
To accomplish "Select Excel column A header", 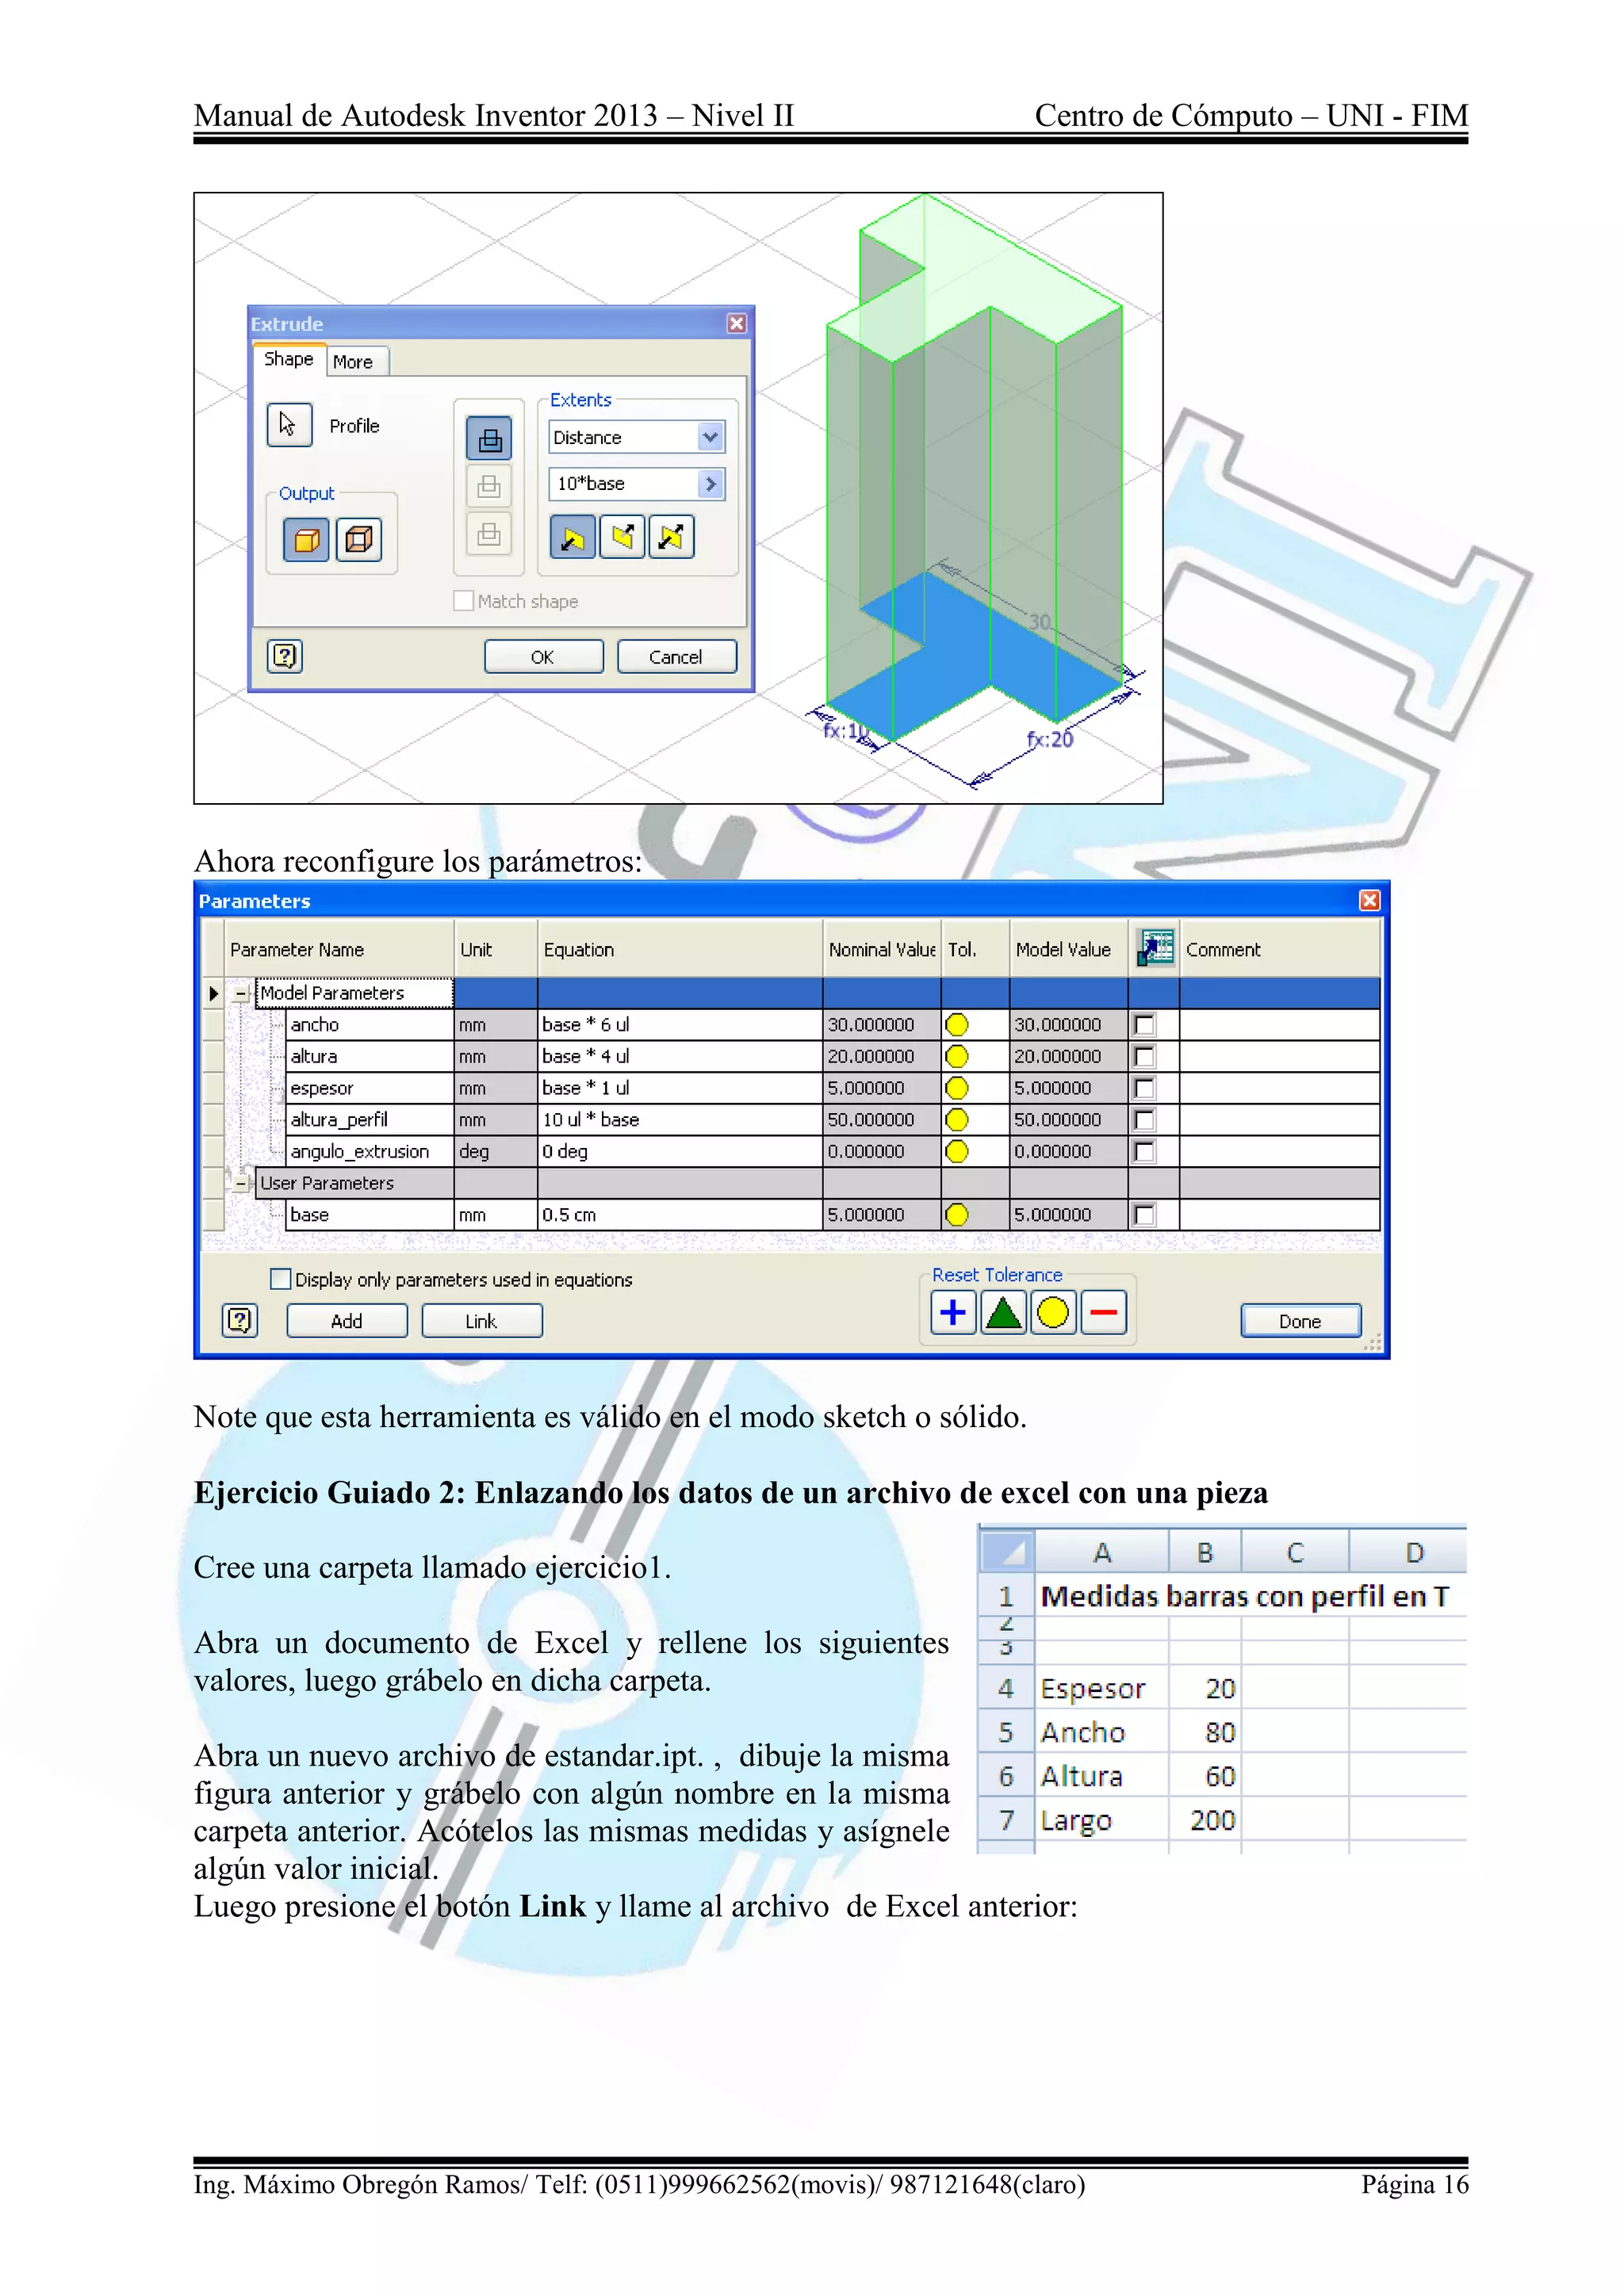I will tap(1102, 1552).
